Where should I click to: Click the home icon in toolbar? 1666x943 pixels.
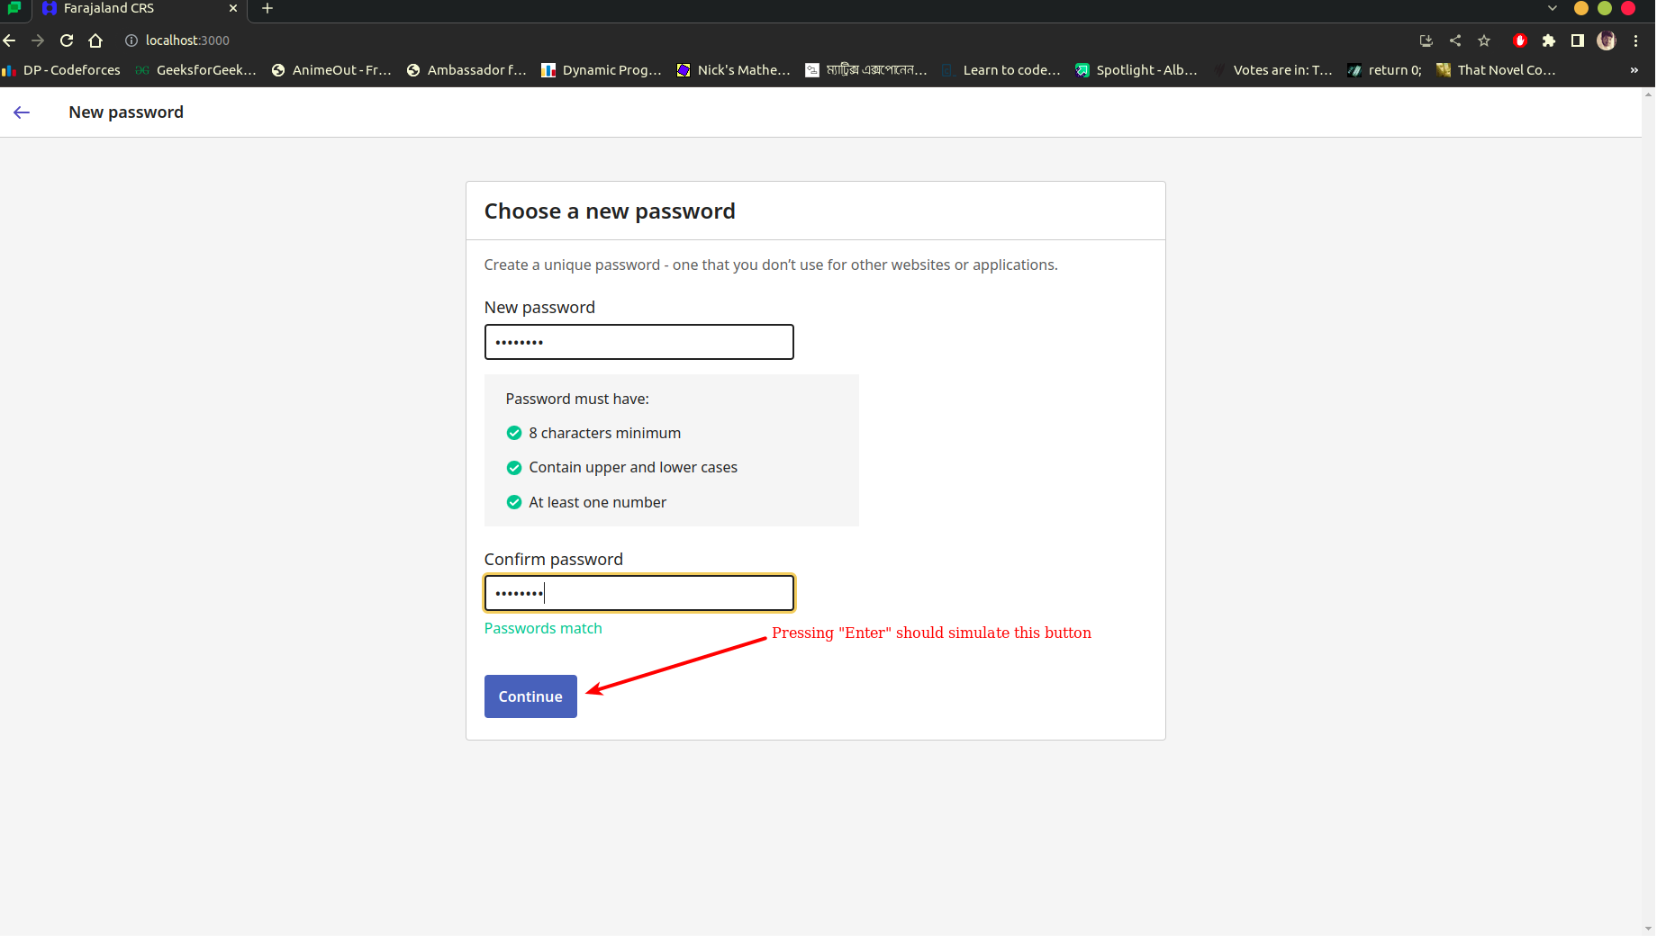(95, 40)
